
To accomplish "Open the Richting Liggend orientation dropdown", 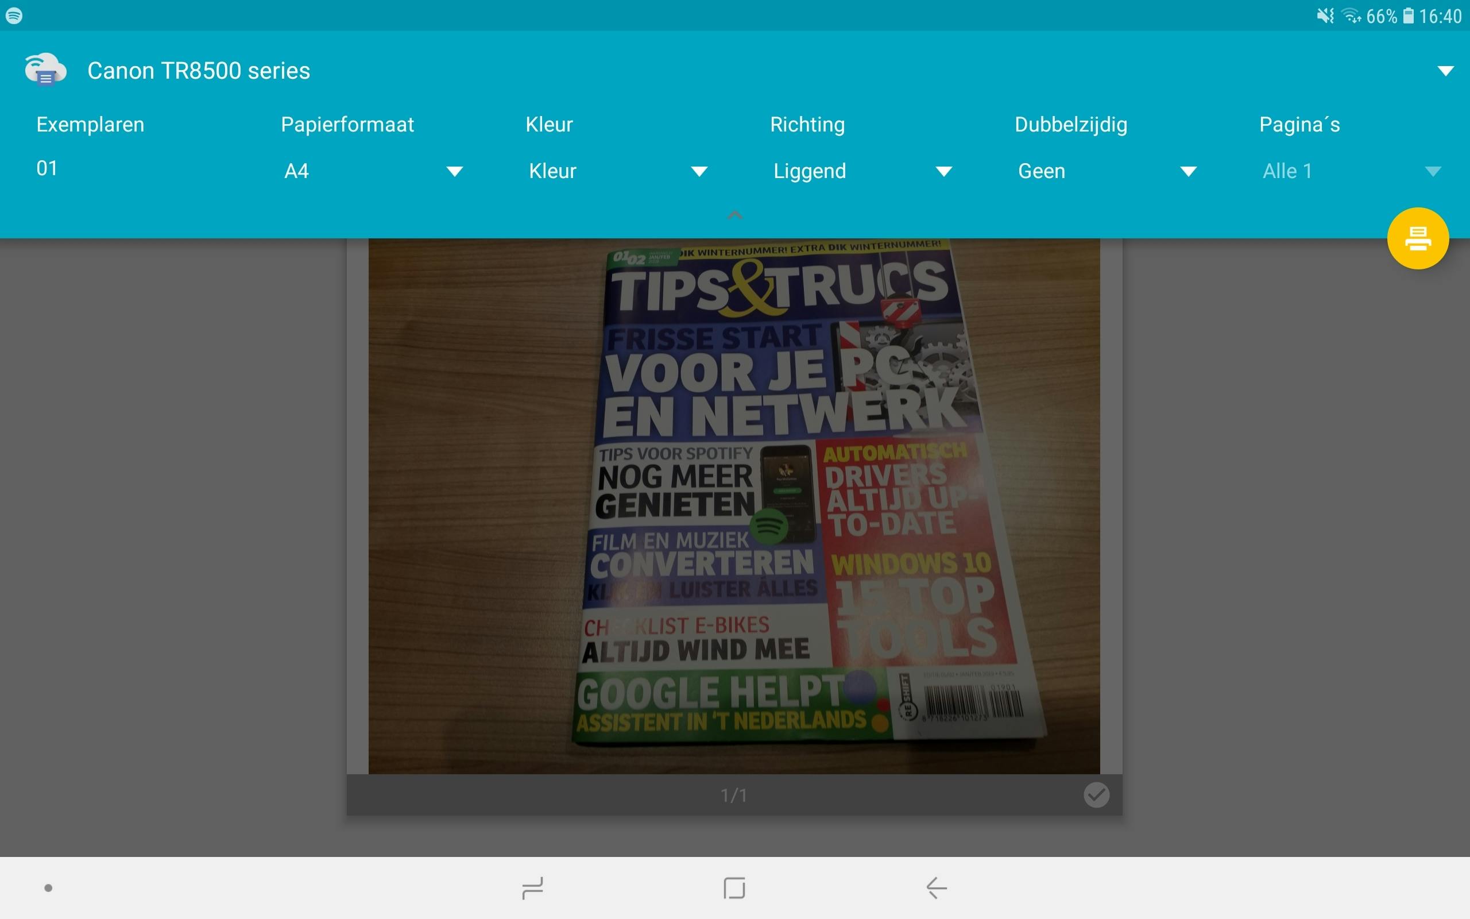I will point(861,171).
